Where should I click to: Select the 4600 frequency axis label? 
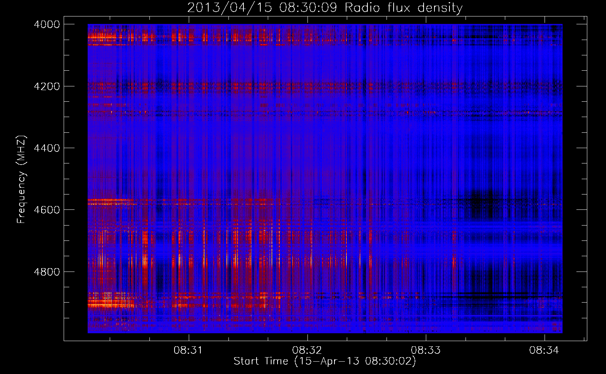coord(47,210)
